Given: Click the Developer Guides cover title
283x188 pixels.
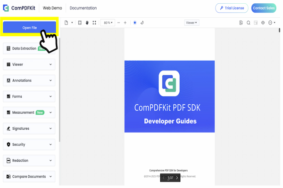Looking at the screenshot, I should [170, 121].
